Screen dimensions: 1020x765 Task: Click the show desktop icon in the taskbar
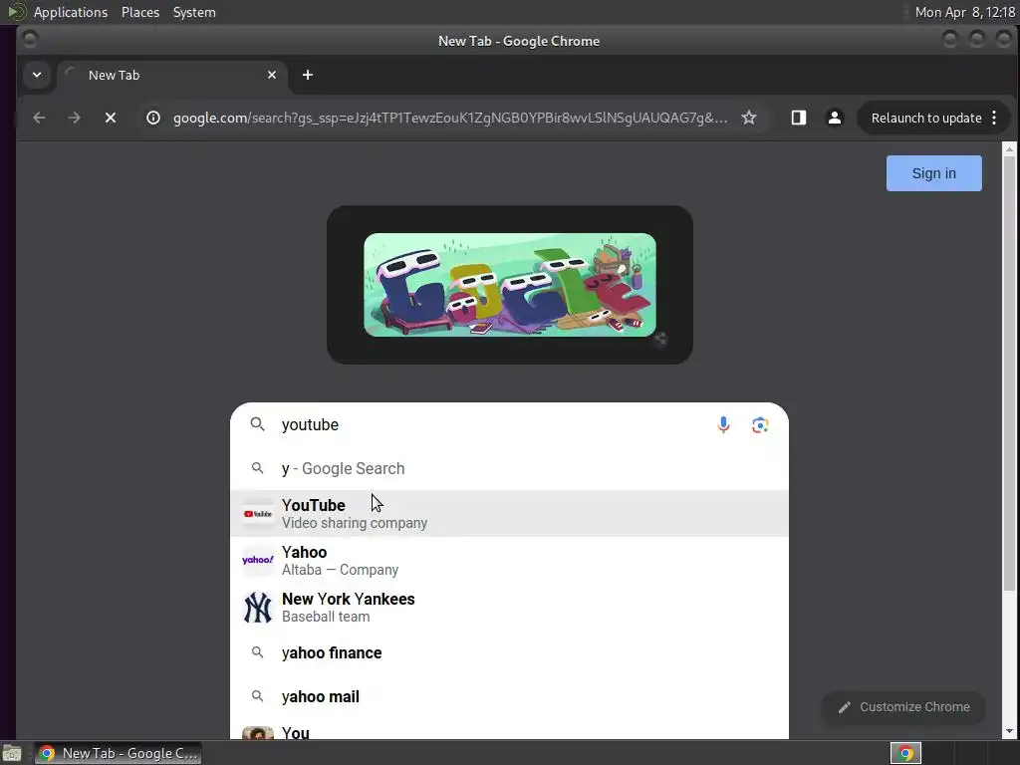click(12, 754)
